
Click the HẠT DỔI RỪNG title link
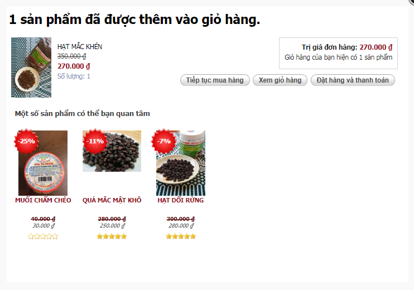tap(181, 200)
